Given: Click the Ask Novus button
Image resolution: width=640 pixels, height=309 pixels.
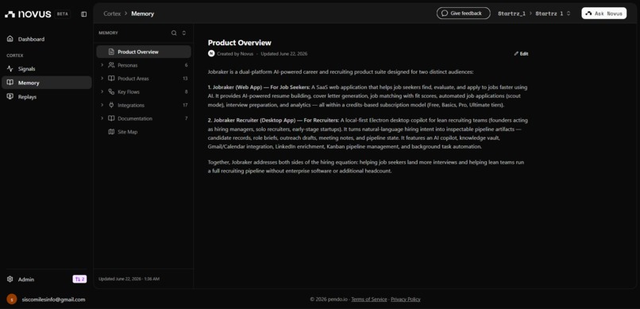Looking at the screenshot, I should click(604, 13).
